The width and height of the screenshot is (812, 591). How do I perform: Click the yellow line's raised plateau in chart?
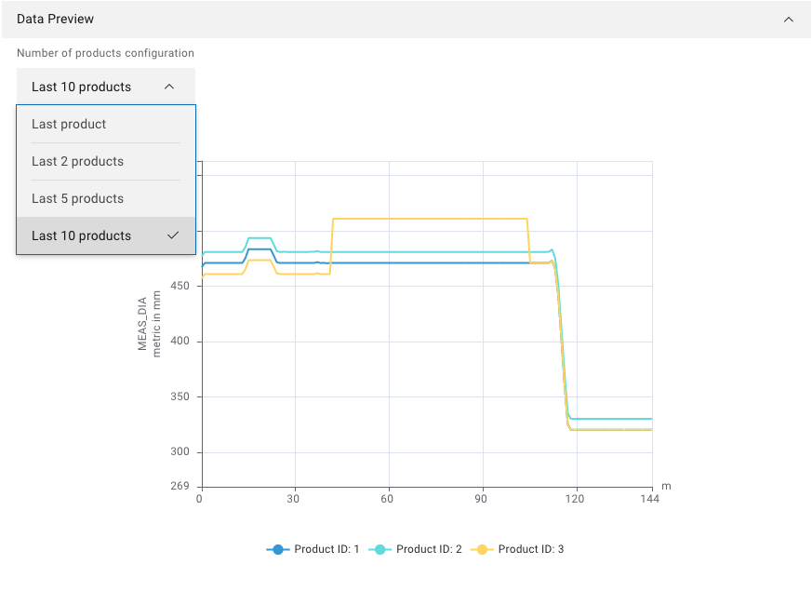pyautogui.click(x=428, y=219)
